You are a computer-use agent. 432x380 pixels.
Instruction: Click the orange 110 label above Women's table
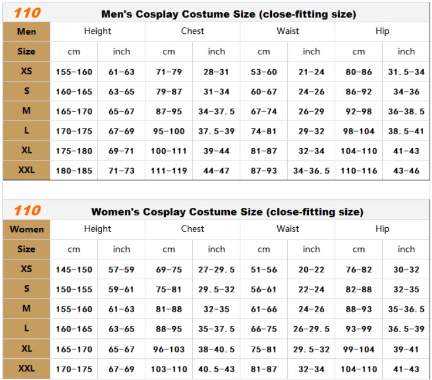coord(28,211)
